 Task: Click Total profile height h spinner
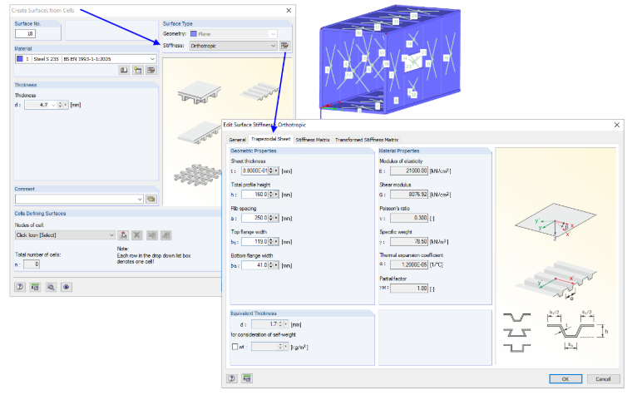[x=271, y=195]
